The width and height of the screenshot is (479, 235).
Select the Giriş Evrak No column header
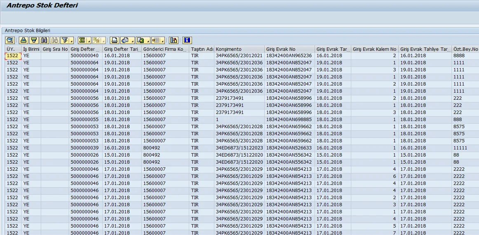click(290, 49)
